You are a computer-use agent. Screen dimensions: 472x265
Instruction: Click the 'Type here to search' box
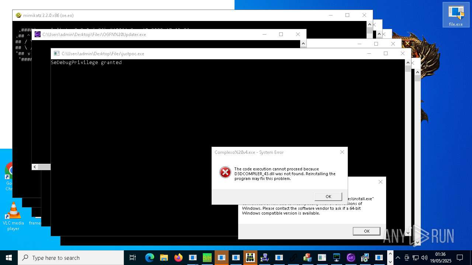click(x=71, y=258)
